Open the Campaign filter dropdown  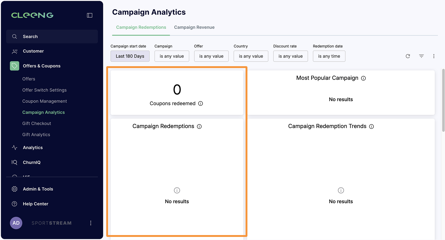coord(172,56)
